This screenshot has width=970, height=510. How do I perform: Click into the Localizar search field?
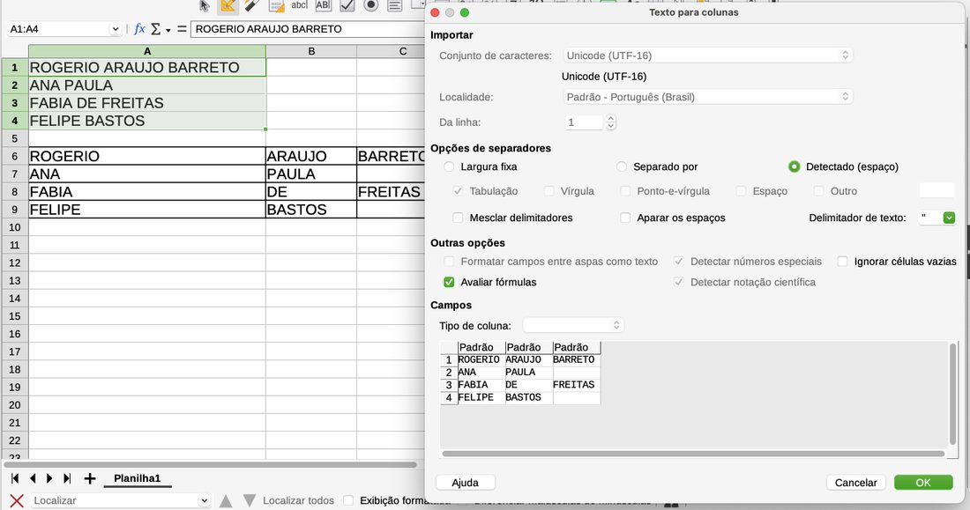tap(115, 500)
